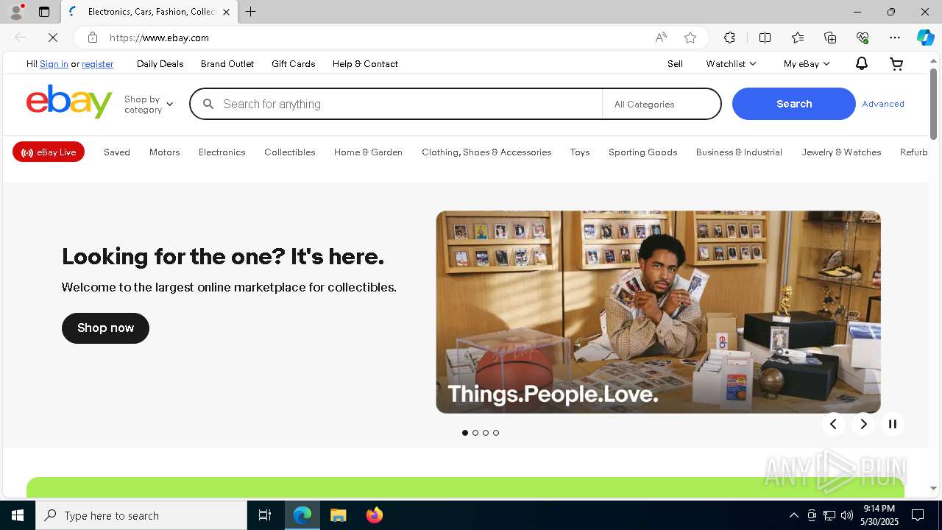This screenshot has width=942, height=530.
Task: Open the Toys category
Action: click(x=580, y=152)
